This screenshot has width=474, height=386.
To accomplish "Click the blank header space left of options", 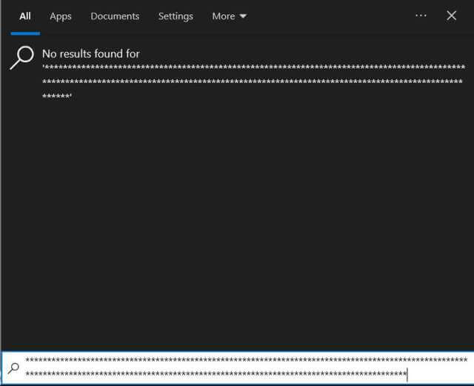I will click(x=333, y=16).
